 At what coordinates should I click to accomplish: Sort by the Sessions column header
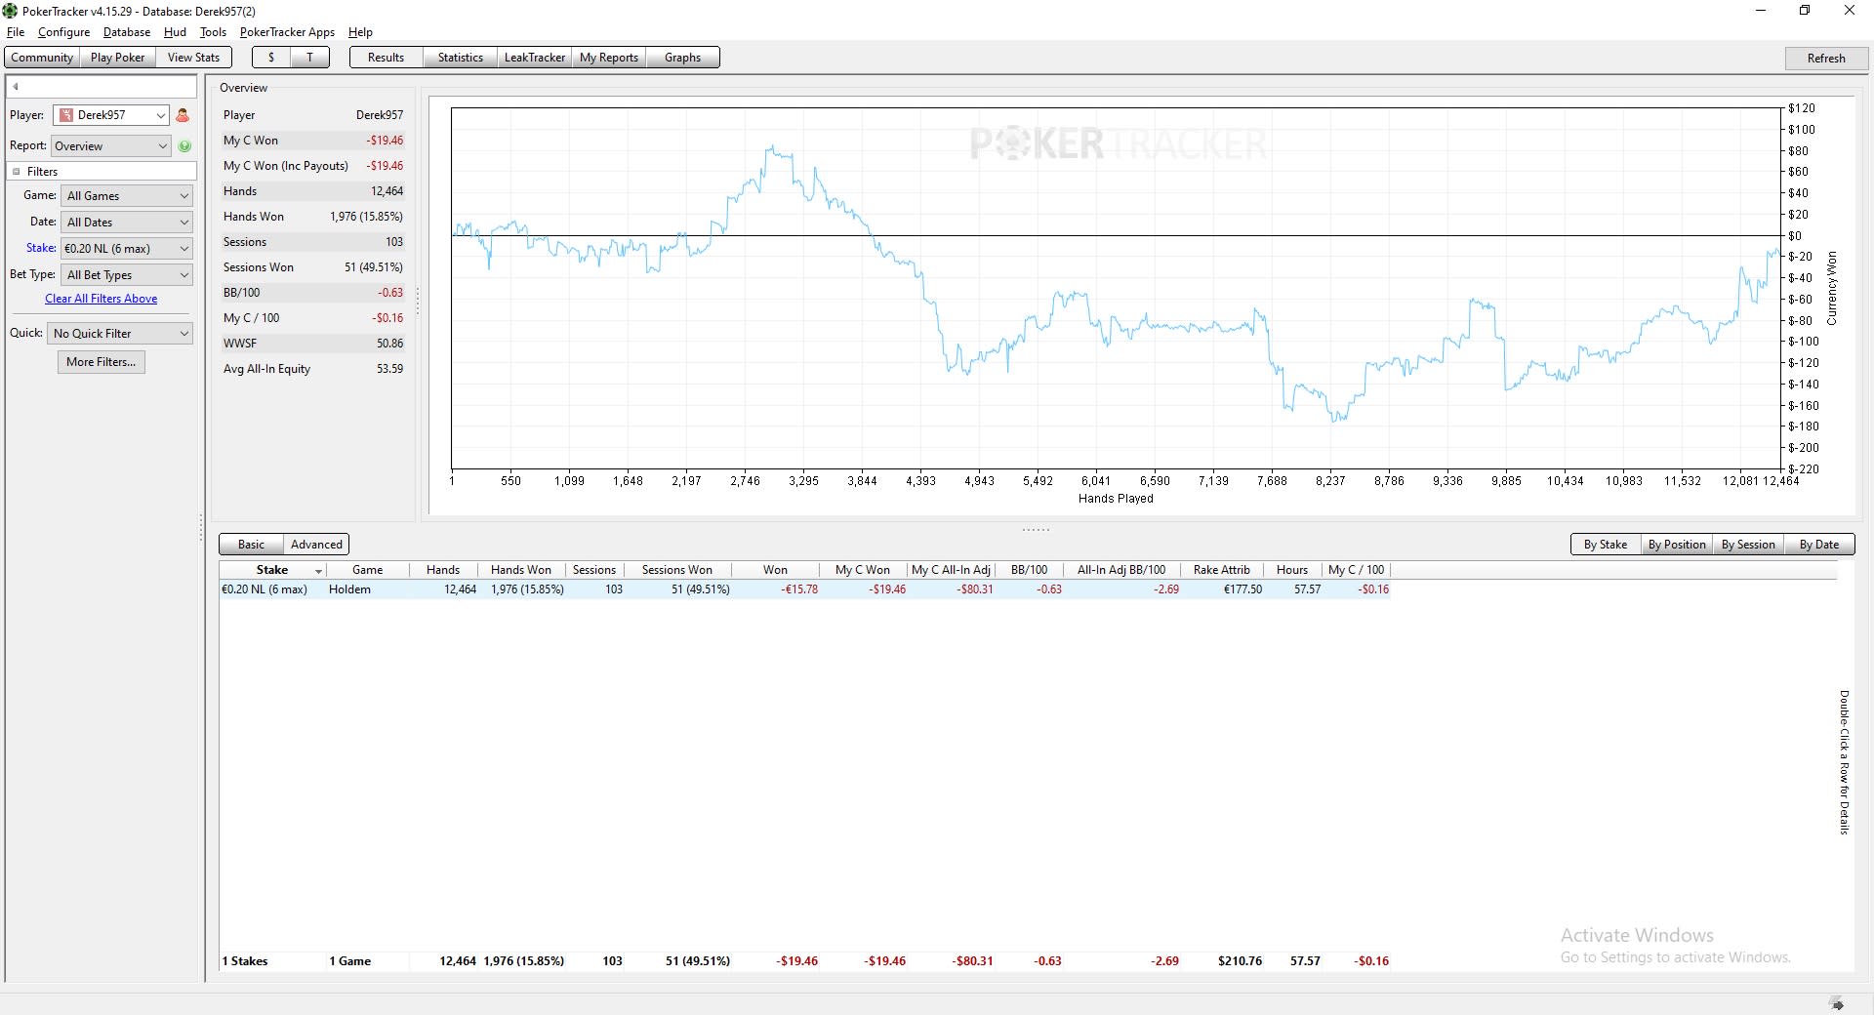click(x=594, y=570)
